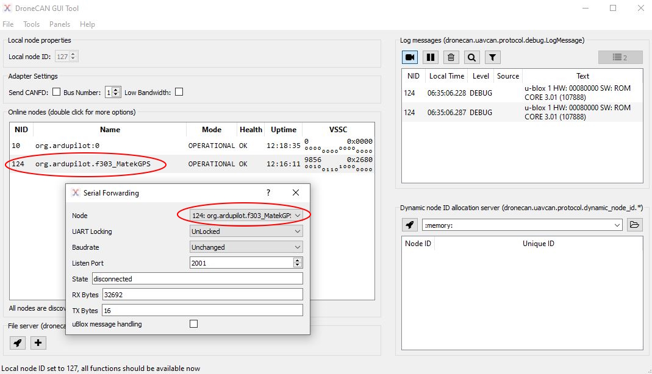Launch file server rocket button
Viewport: 652px width, 374px height.
pyautogui.click(x=18, y=343)
